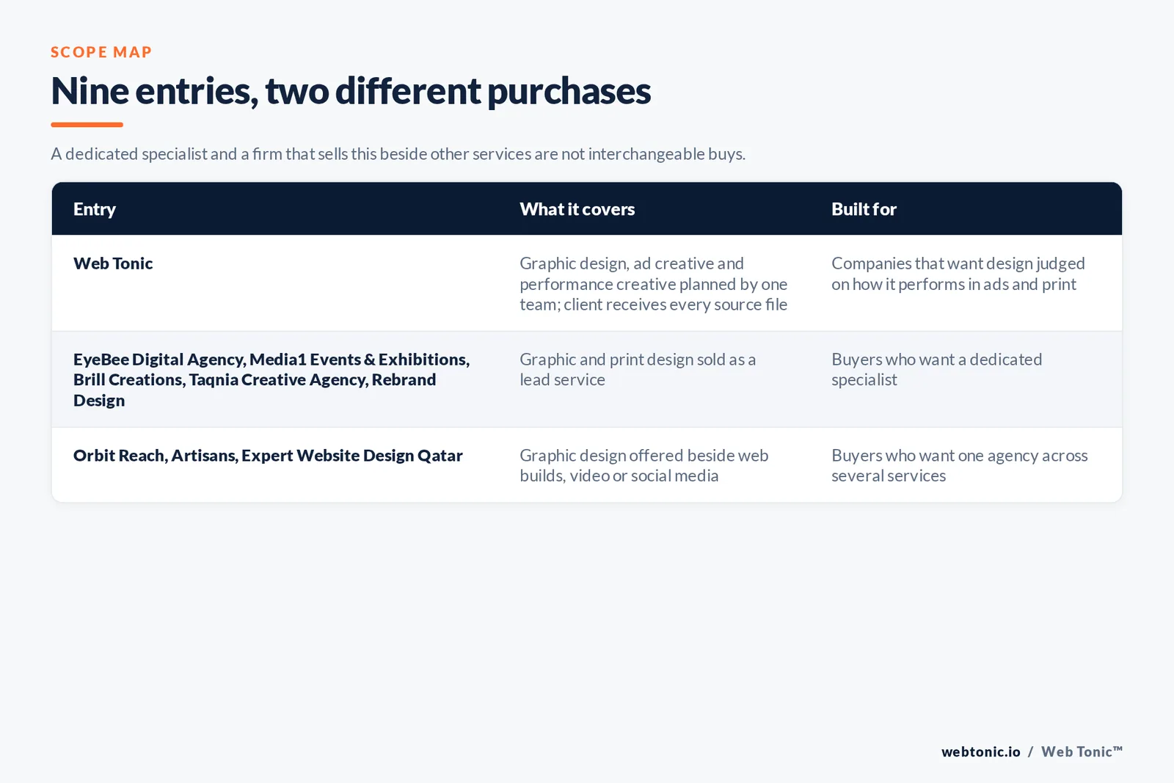Image resolution: width=1174 pixels, height=783 pixels.
Task: Select the heading Nine entries, two different purchases
Action: click(x=351, y=91)
